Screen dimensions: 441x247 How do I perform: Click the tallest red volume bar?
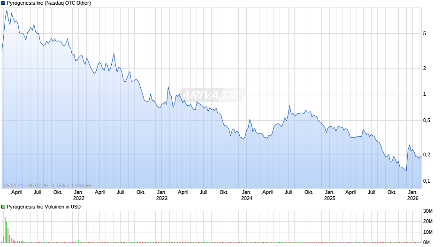(8, 235)
